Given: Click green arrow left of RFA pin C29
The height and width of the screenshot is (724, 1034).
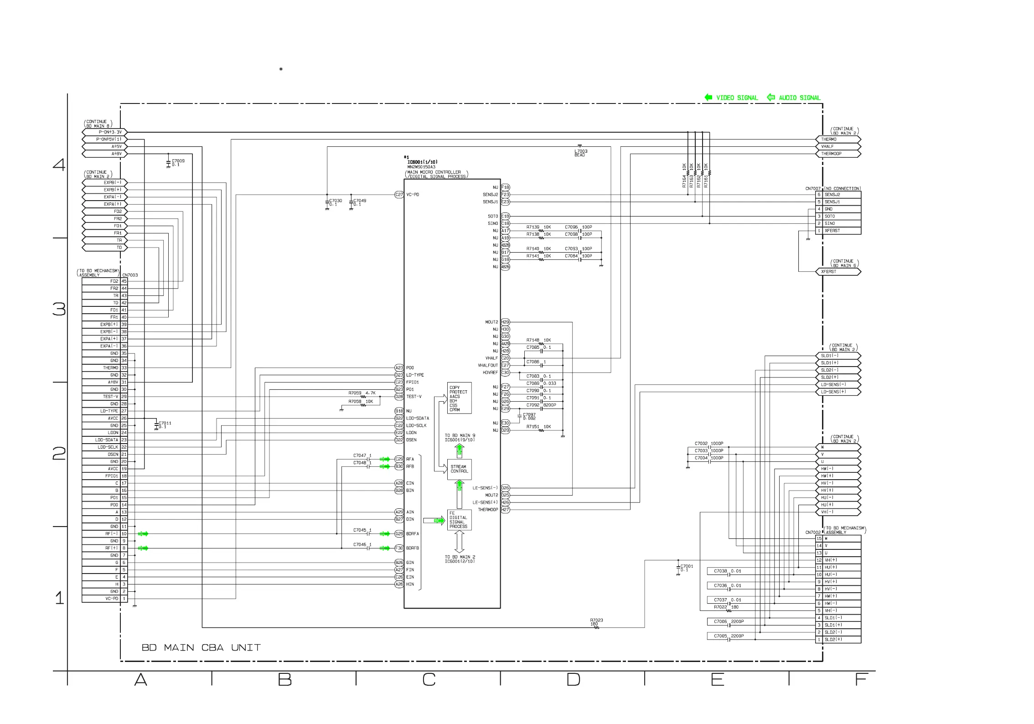Looking at the screenshot, I should pyautogui.click(x=385, y=459).
